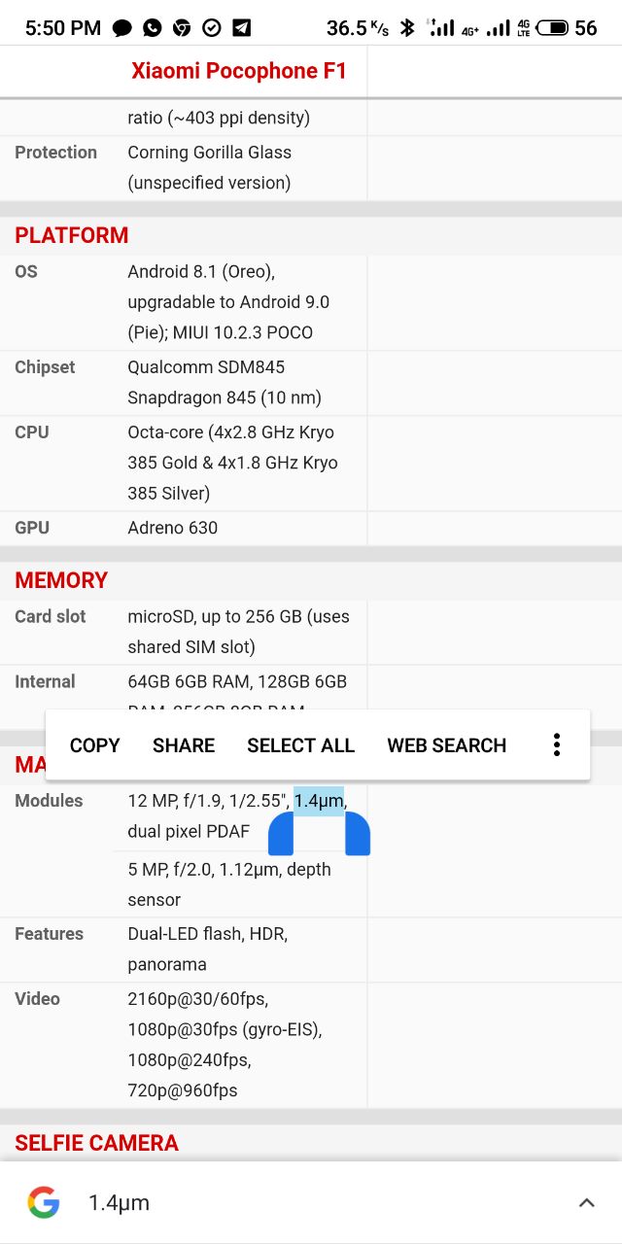Tap the Adreno 630 value

pos(173,528)
